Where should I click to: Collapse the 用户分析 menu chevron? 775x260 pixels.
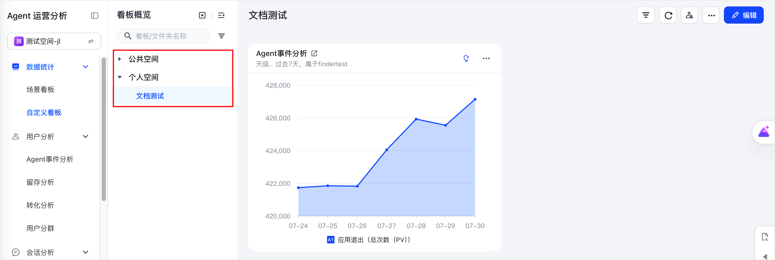(x=86, y=136)
